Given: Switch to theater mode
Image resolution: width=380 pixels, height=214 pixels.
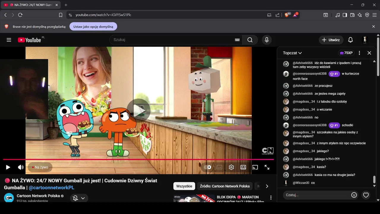Looking at the screenshot, I should pyautogui.click(x=243, y=167).
